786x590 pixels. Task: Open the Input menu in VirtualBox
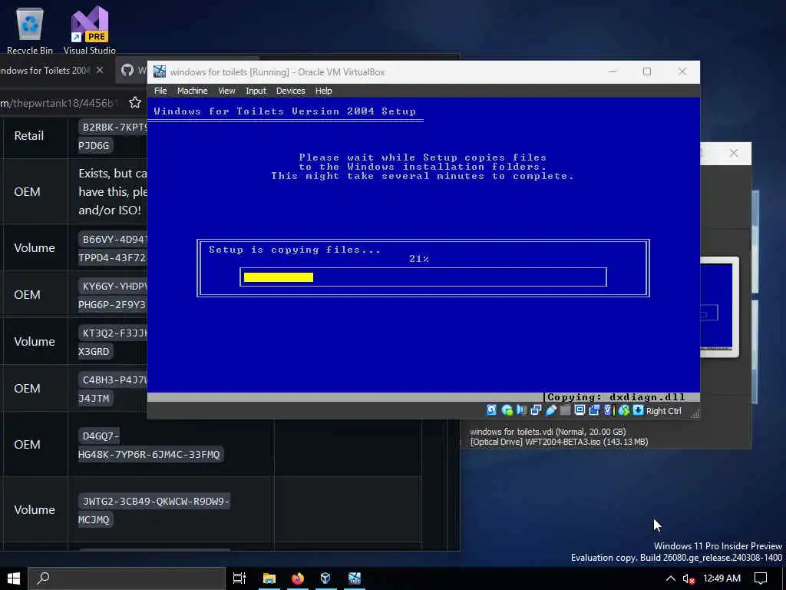(256, 91)
